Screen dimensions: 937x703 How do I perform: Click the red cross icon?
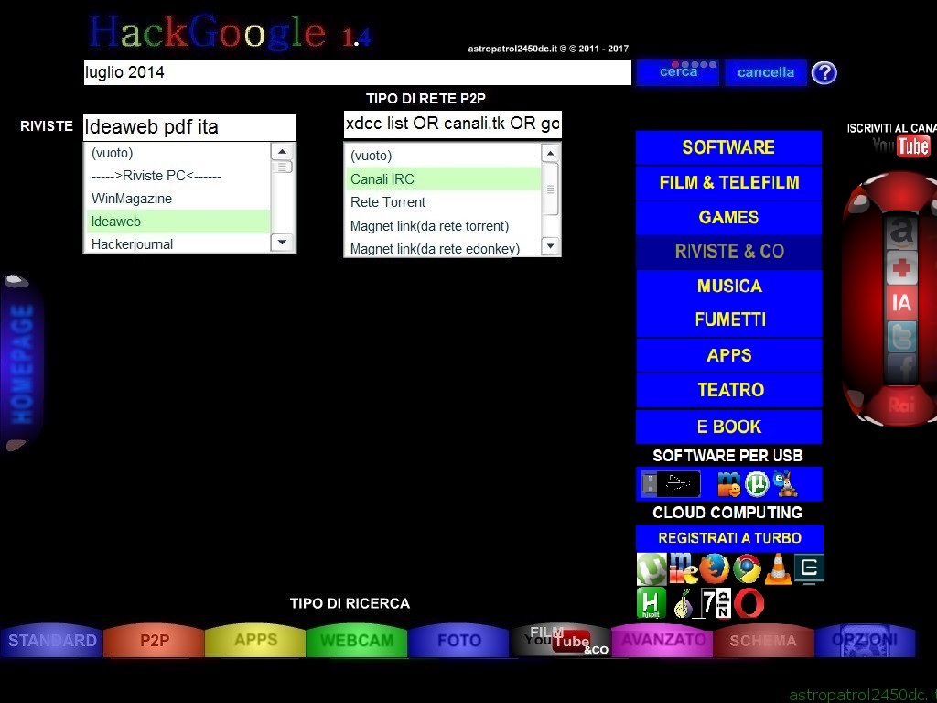(x=901, y=267)
